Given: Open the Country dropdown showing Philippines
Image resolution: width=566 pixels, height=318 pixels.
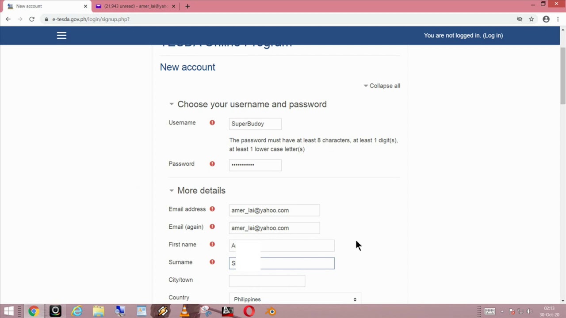Looking at the screenshot, I should (x=295, y=299).
